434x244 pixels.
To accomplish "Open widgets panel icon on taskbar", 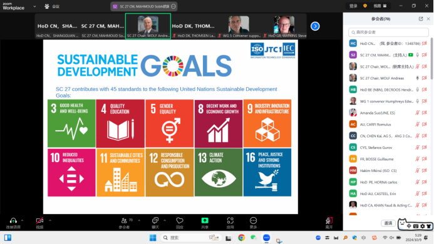I will [x=8, y=238].
